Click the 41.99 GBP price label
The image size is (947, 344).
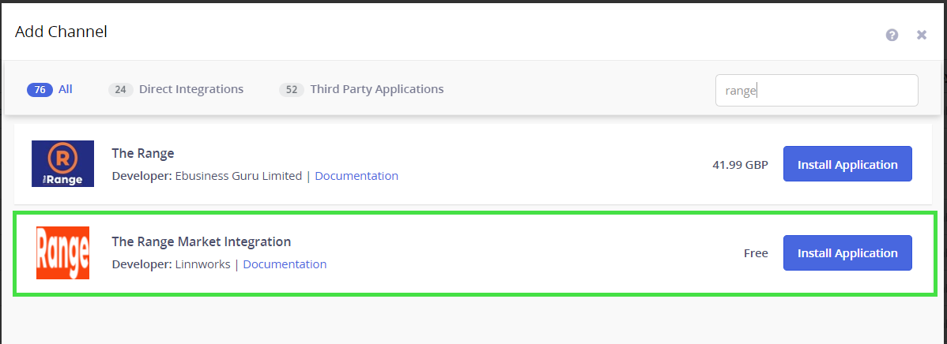740,166
